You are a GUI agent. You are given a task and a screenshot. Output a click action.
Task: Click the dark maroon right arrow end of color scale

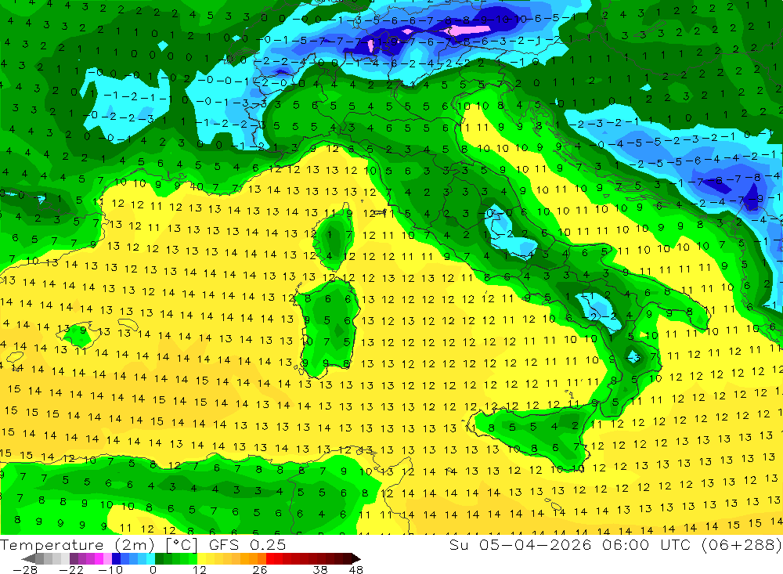tap(356, 558)
